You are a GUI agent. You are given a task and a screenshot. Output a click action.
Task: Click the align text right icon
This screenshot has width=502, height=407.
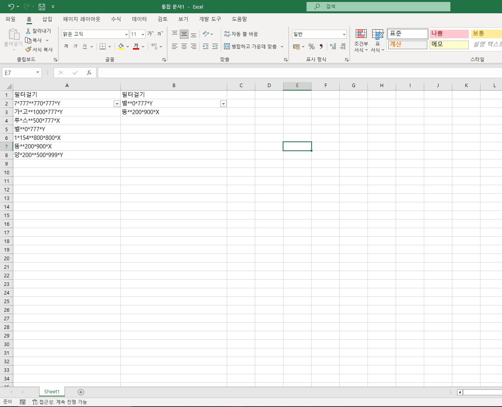coord(194,46)
